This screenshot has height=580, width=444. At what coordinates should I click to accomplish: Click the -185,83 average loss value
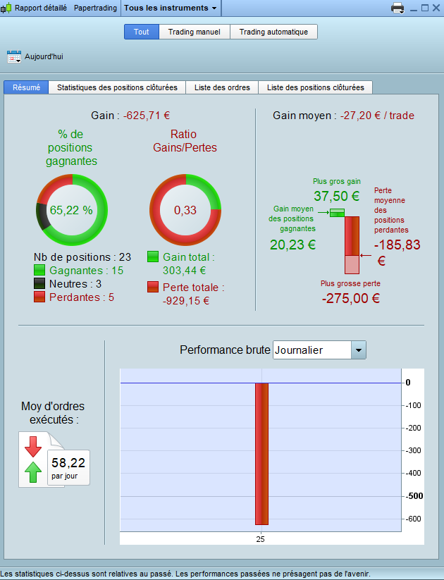[x=397, y=245]
